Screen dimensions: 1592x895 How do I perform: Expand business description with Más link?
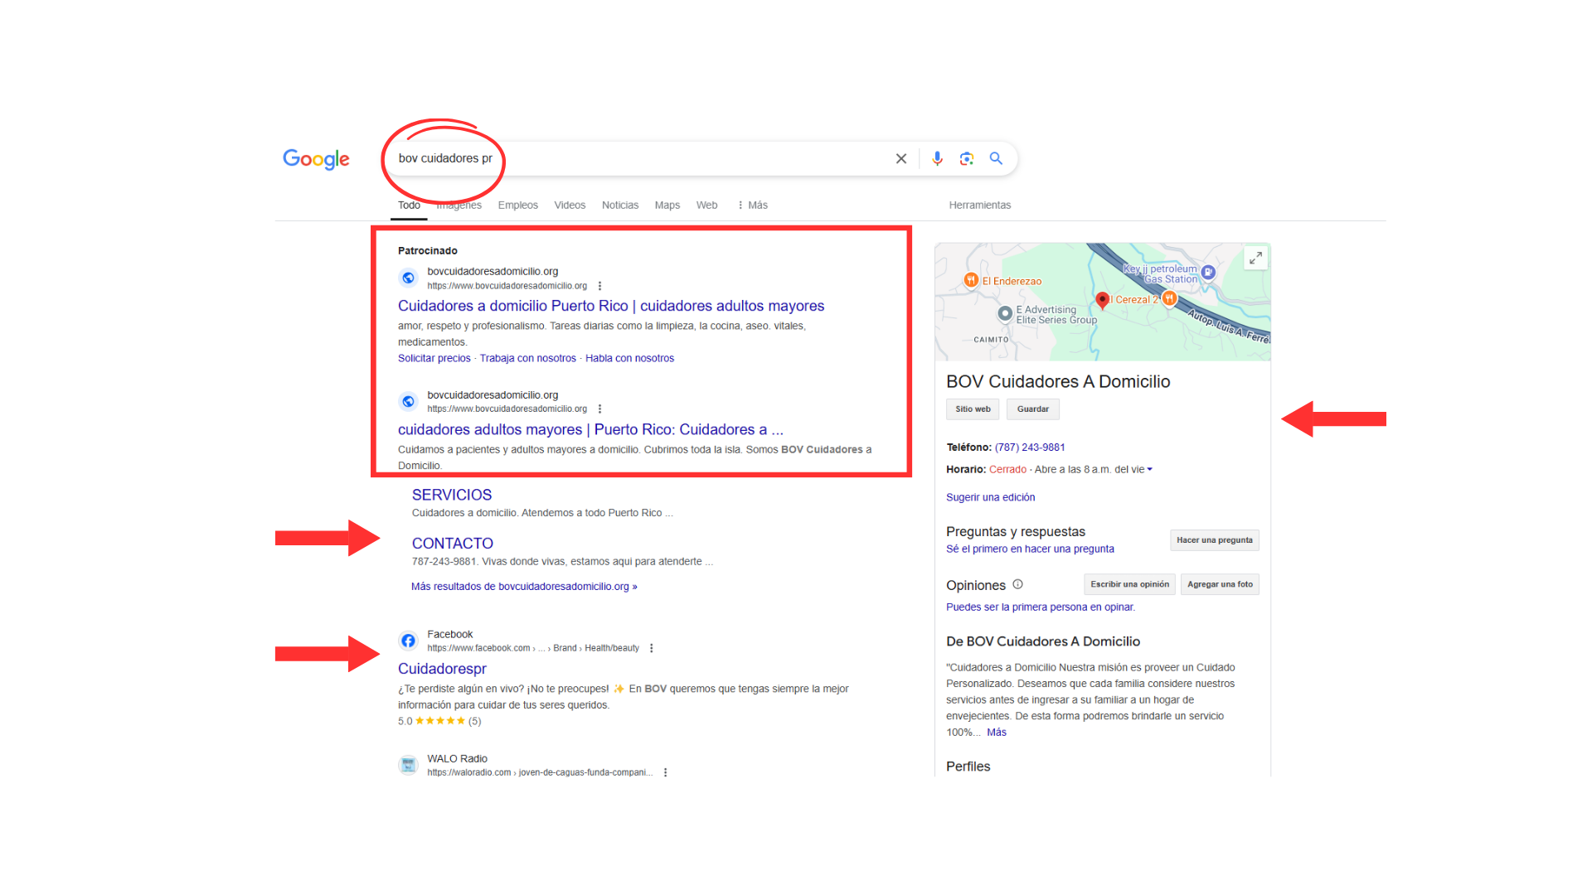(x=996, y=732)
